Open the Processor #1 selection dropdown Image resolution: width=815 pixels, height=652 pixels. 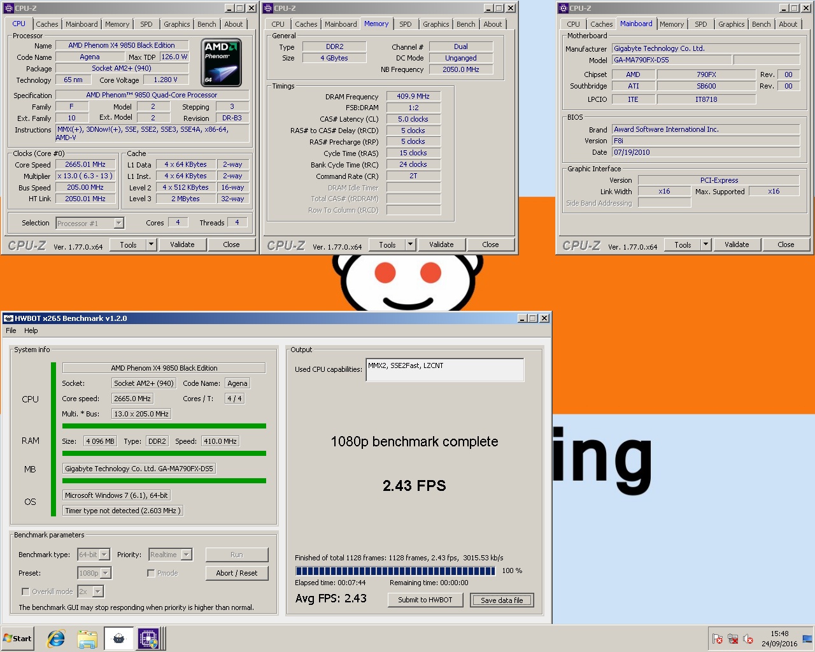click(x=118, y=223)
